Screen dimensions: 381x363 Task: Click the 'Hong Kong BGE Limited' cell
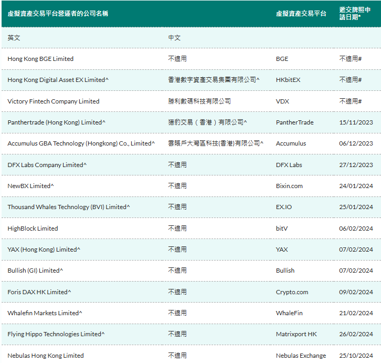40,59
